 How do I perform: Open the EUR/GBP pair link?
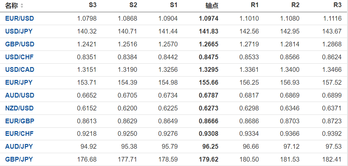coord(20,121)
